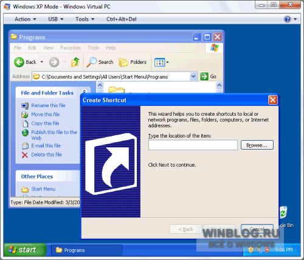Click Windows flag logo in Programs window
This screenshot has height=260, width=304.
(215, 47)
